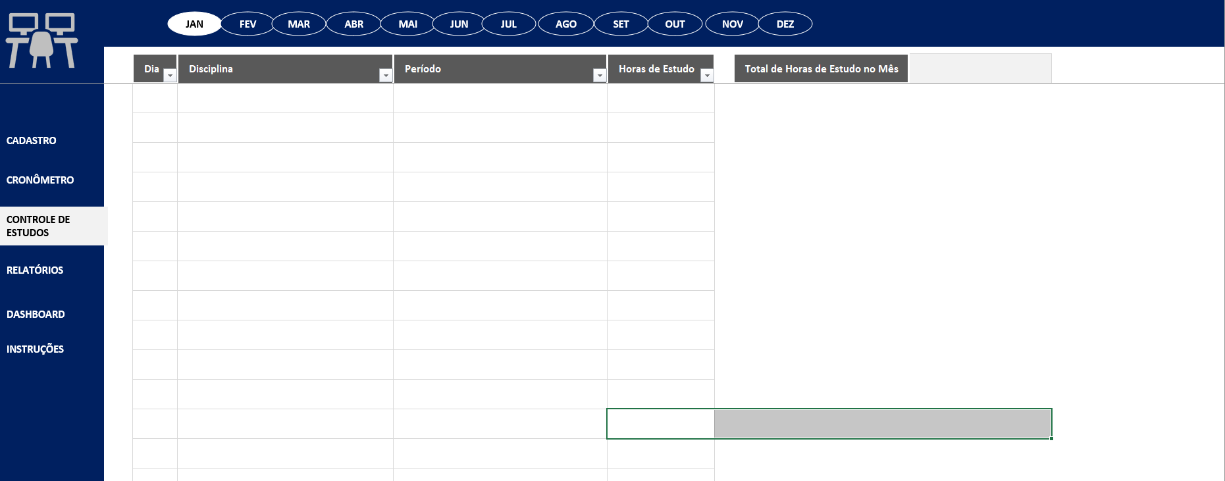The image size is (1225, 481).
Task: Click the study desk logo icon
Action: pos(41,40)
